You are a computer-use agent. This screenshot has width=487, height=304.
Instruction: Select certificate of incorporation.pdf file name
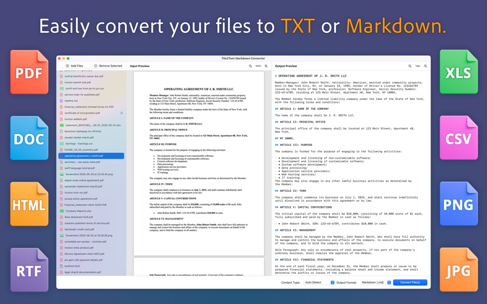[x=83, y=113]
